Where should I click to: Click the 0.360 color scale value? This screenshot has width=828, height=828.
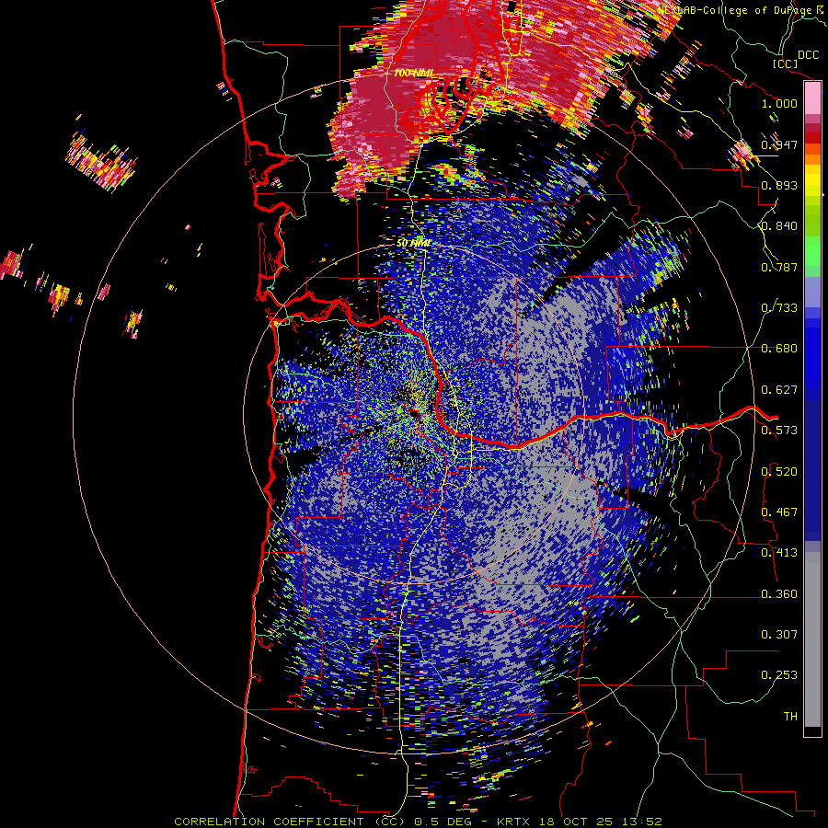tap(779, 594)
